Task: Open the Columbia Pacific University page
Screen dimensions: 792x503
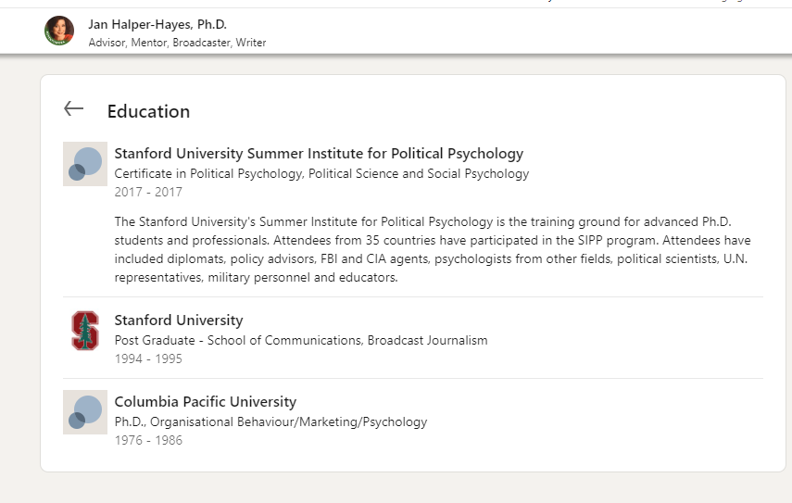Action: tap(205, 401)
